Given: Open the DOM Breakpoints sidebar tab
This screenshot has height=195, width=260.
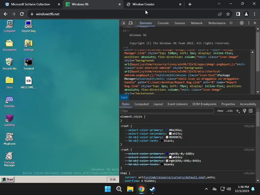Looking at the screenshot, I should [204, 104].
